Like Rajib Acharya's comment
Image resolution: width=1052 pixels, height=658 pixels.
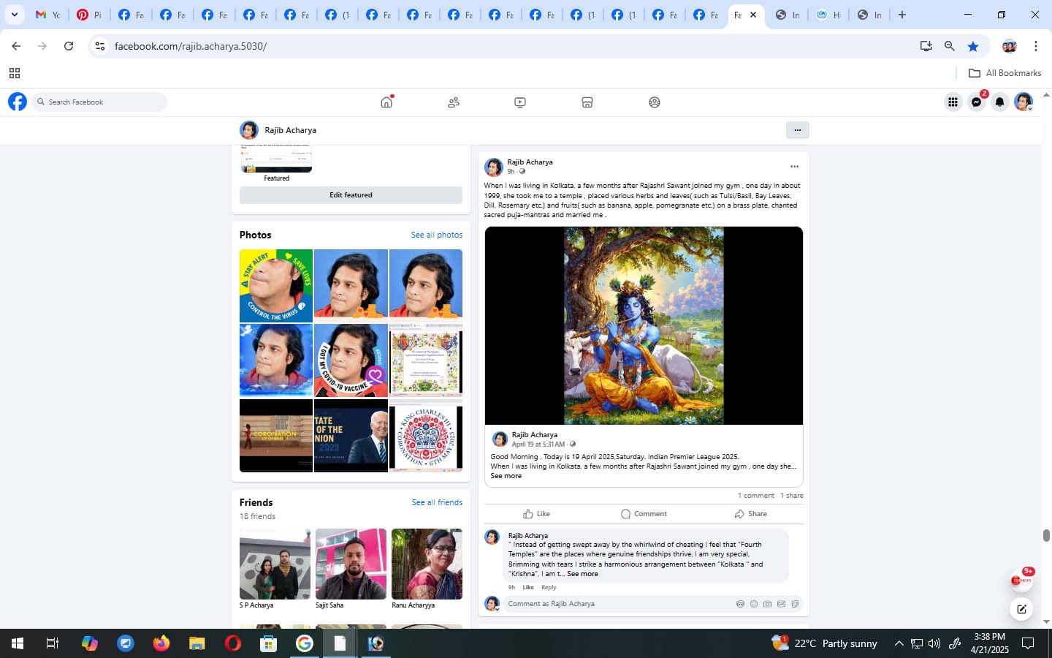click(528, 587)
